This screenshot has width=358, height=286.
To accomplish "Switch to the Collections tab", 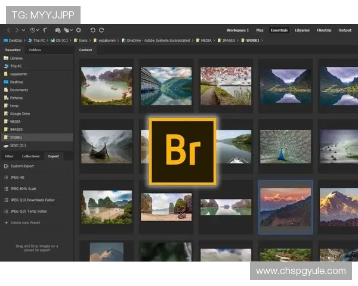I will tap(31, 156).
